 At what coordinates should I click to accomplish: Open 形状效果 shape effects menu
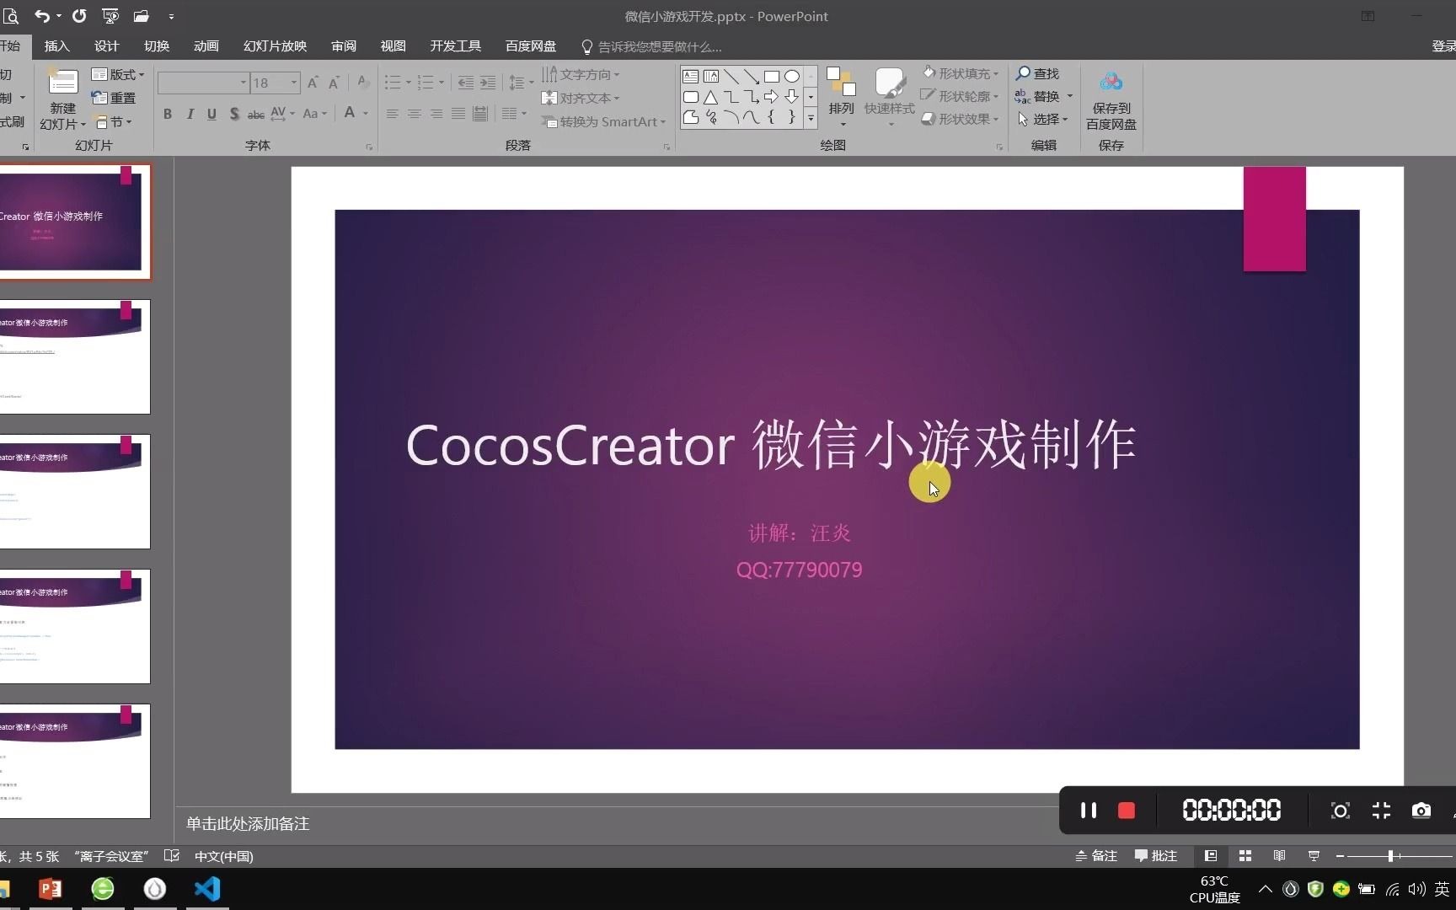point(961,119)
